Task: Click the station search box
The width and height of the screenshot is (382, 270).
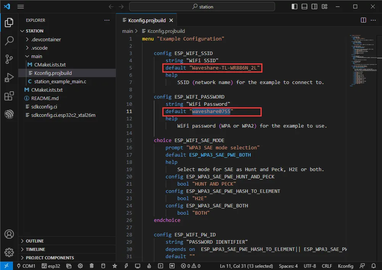Action: pyautogui.click(x=202, y=6)
